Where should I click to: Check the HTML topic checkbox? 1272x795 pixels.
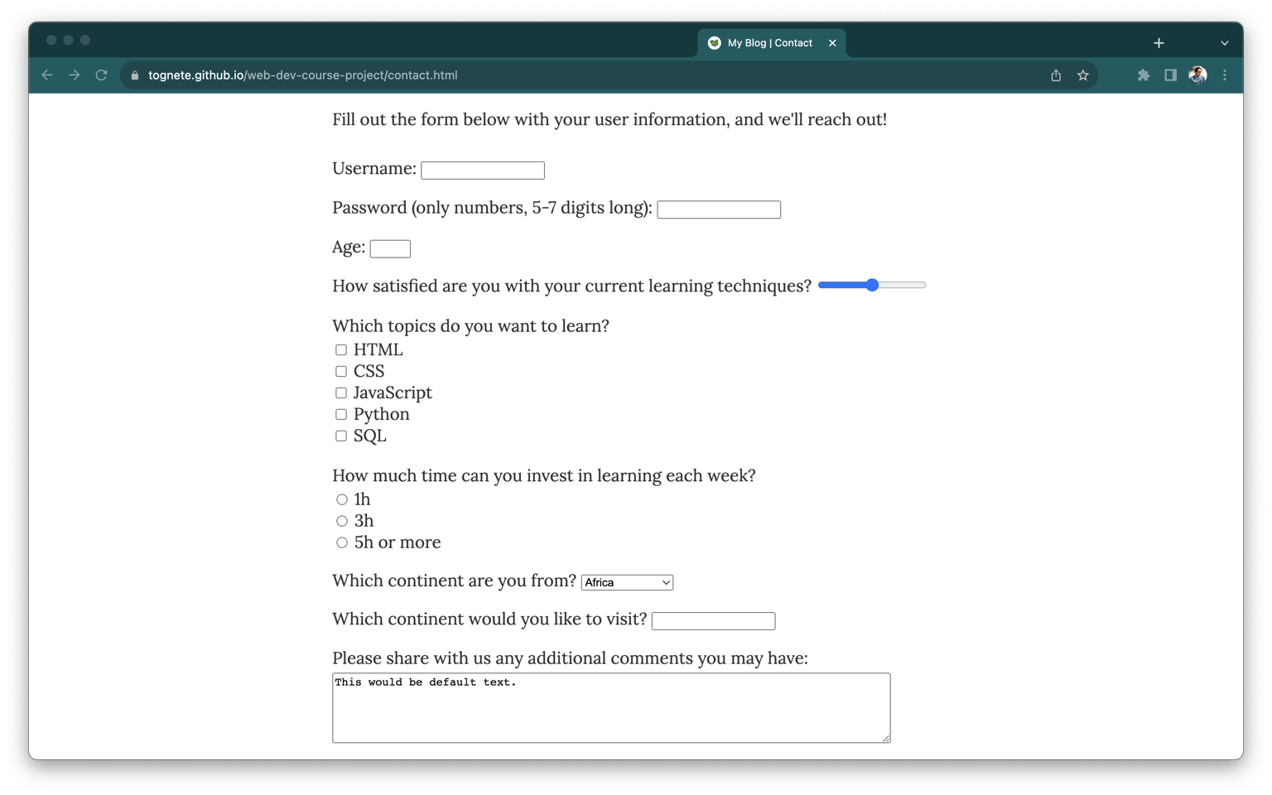click(341, 349)
